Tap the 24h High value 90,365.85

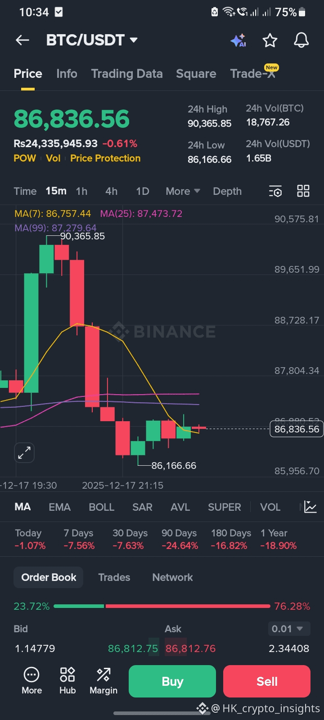[210, 123]
